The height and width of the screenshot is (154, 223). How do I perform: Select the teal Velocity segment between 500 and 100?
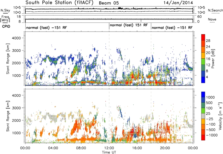(x=203, y=105)
